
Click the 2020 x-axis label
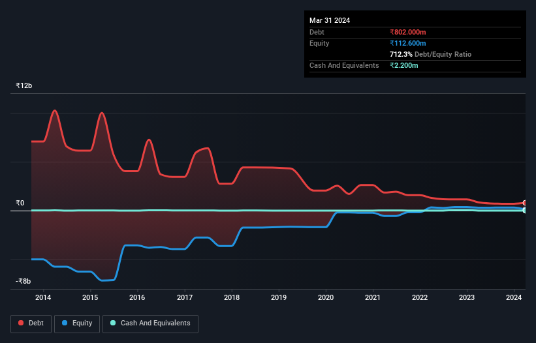click(326, 297)
